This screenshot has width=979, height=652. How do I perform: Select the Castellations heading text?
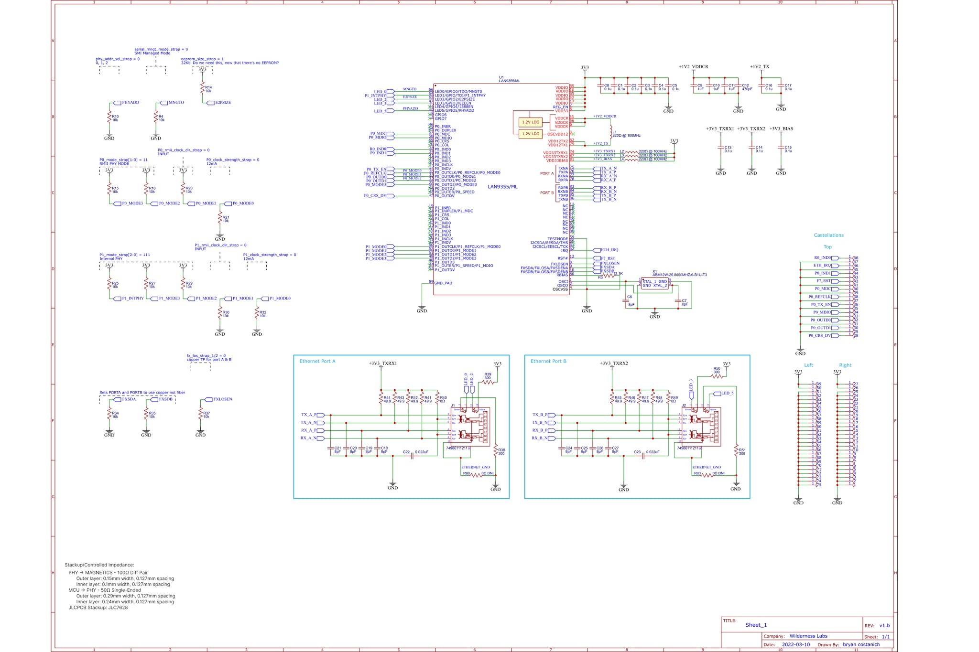click(828, 235)
